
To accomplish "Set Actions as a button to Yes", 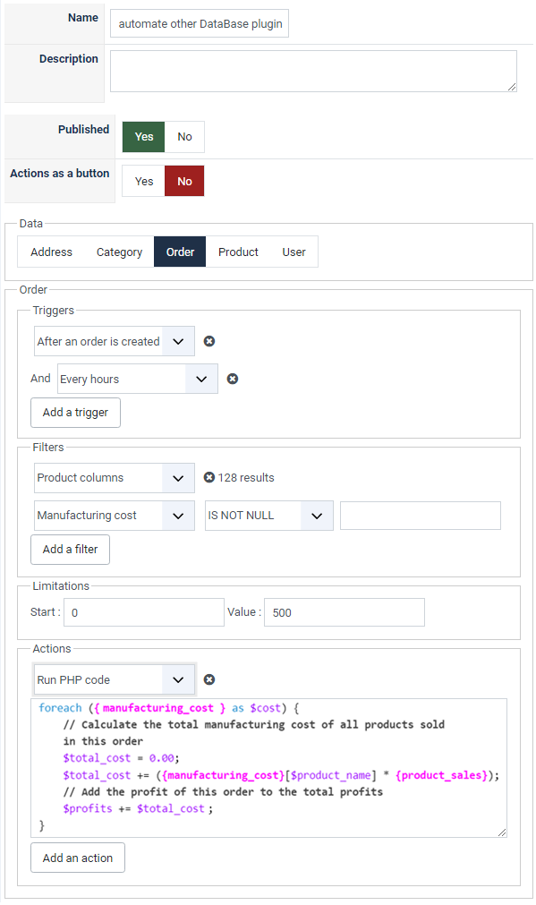I will point(144,181).
